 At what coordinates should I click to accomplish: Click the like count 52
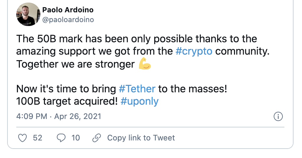pos(38,138)
